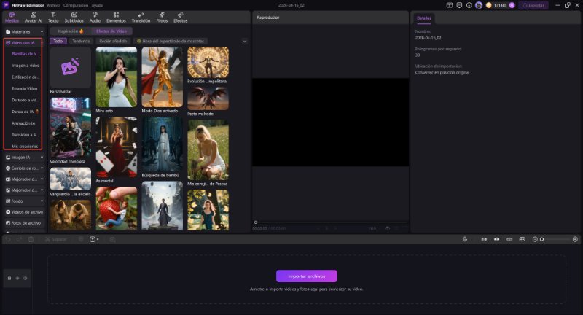Screen dimensions: 583x315
Task: Click the marker dropdown in timeline toolbar
Action: pos(94,239)
